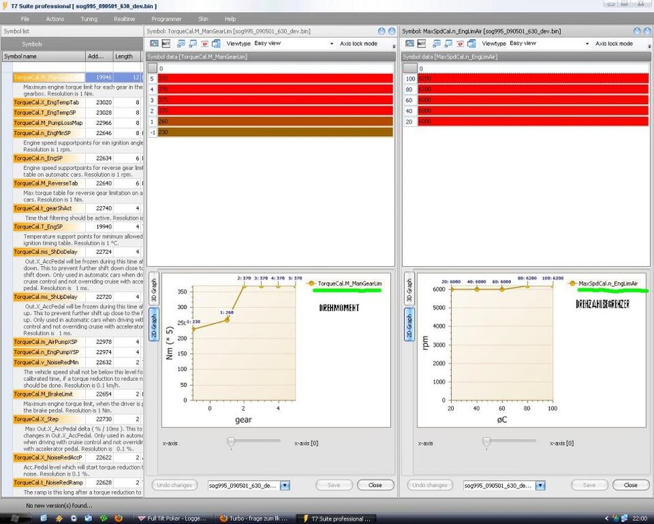Select the 2D Graph tab in TorqueCal panel
654x524 pixels.
point(154,324)
